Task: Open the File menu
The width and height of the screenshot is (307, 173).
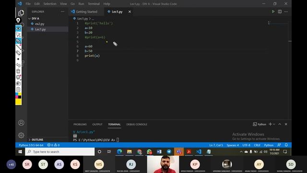Action: (x=28, y=4)
